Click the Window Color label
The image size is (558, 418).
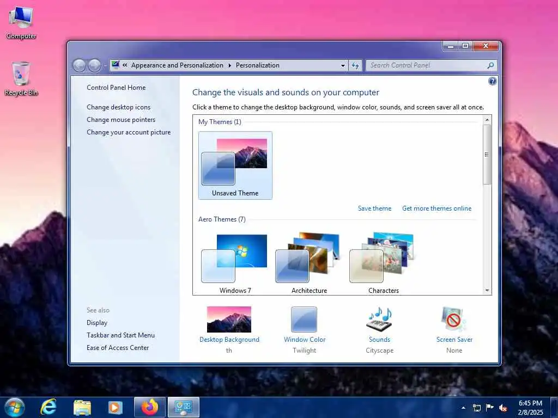305,340
